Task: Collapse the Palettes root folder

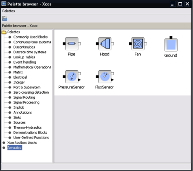Action: coord(4,32)
